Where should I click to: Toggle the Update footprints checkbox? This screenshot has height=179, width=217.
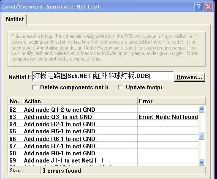point(120,87)
